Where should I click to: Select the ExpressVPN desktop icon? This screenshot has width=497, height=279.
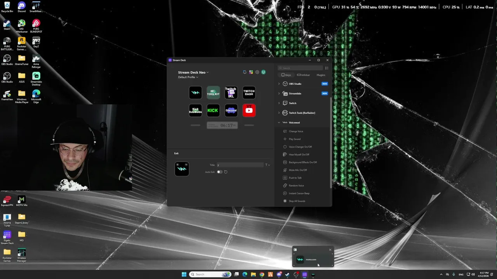click(x=7, y=201)
